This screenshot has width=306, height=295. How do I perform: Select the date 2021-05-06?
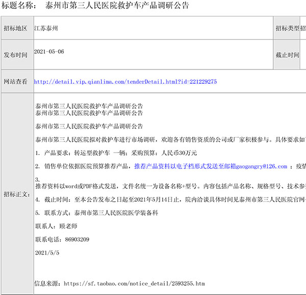coord(49,52)
